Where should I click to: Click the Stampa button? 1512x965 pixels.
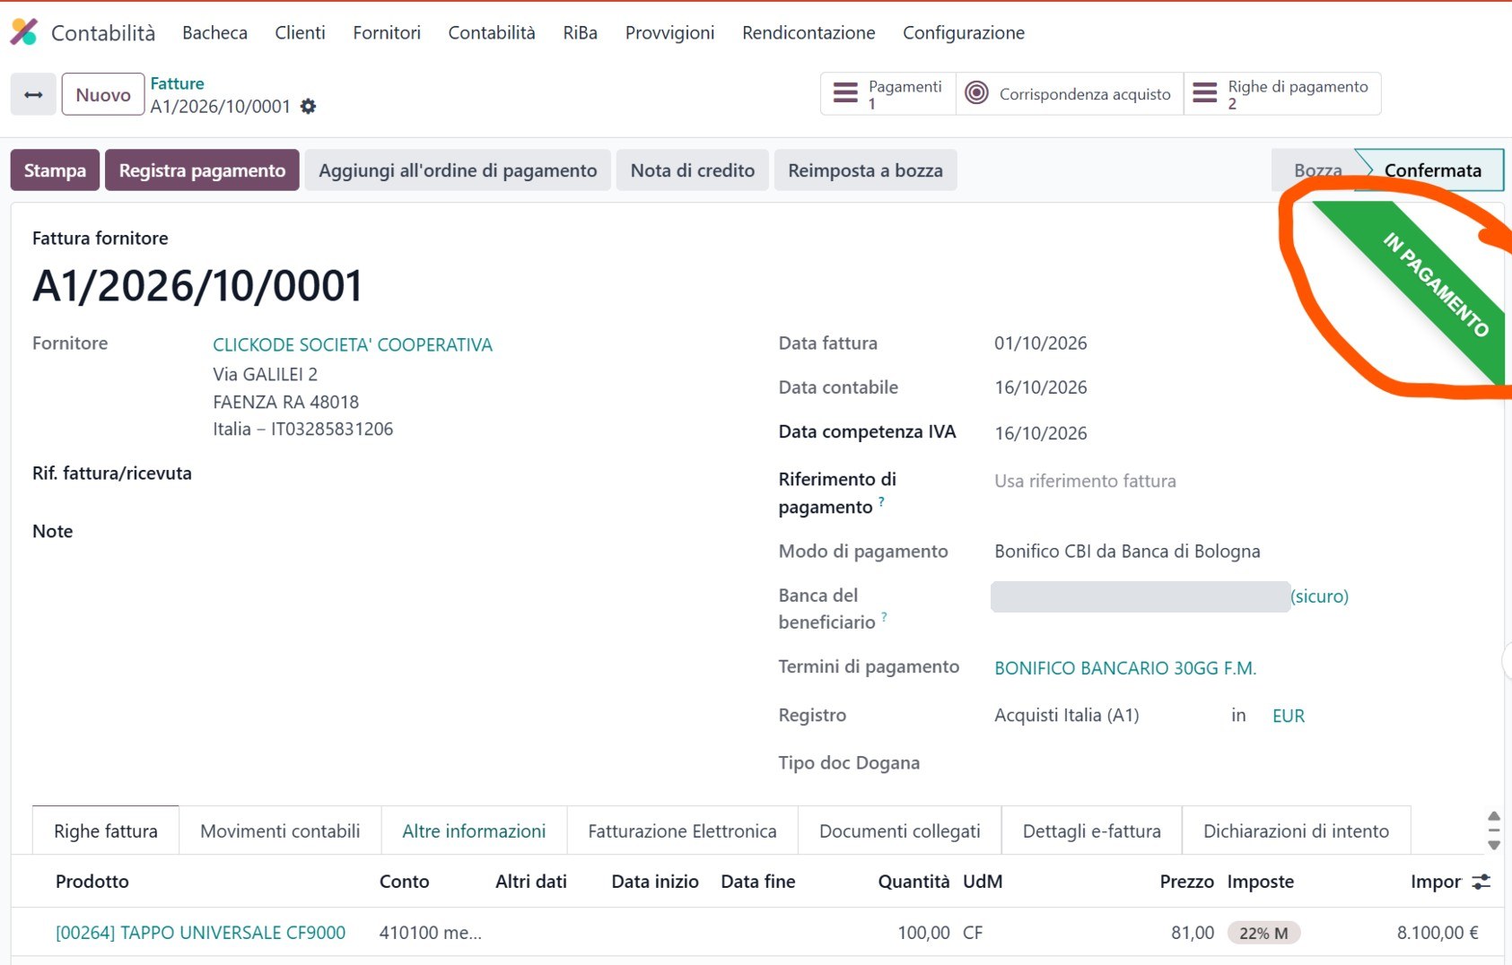click(55, 170)
